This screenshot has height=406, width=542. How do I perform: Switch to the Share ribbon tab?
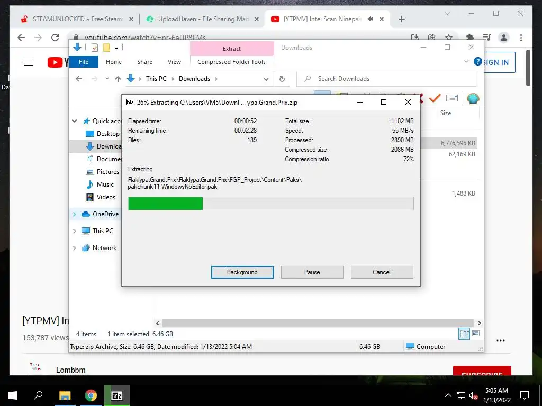(x=144, y=62)
